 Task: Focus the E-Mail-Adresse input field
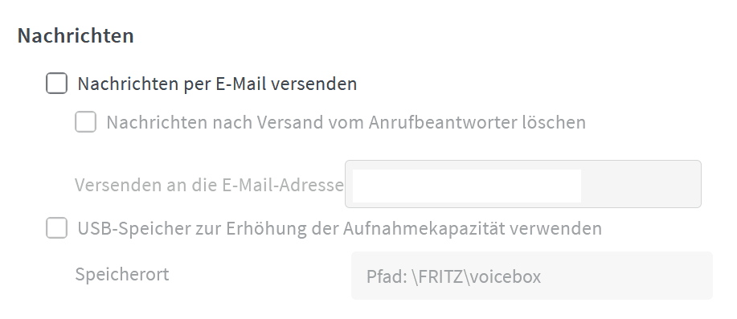522,184
